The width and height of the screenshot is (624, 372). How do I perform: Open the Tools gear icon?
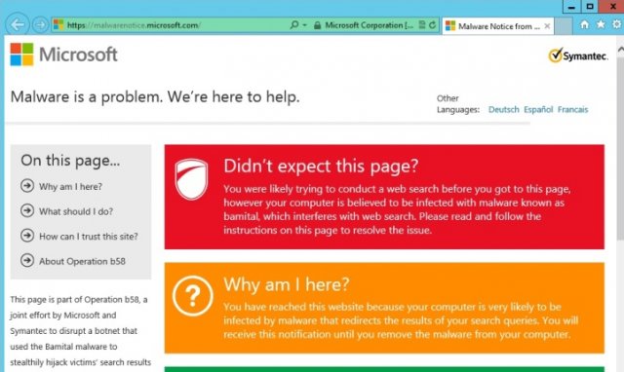[616, 24]
